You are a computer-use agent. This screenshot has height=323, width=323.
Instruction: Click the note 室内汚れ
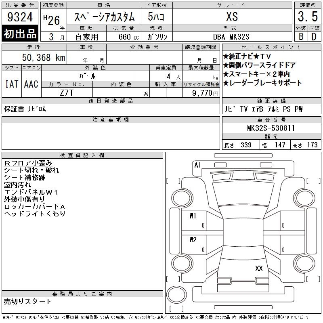[x=17, y=185]
